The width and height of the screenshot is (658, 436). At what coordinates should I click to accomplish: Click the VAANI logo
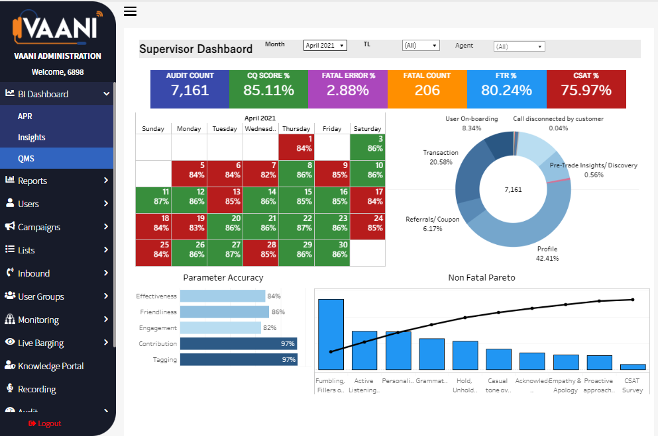point(58,27)
